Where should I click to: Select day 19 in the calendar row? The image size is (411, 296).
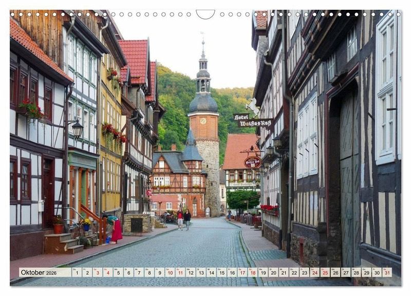point(263,272)
